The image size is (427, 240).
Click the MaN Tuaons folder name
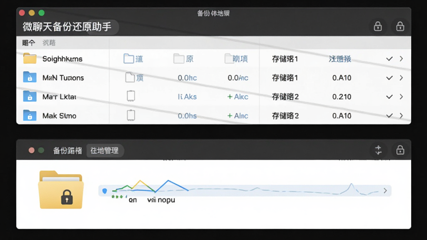click(63, 78)
